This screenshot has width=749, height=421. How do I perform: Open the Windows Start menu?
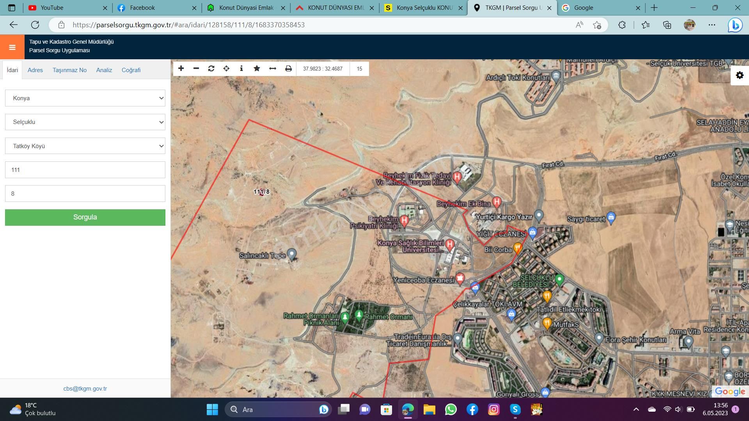point(212,409)
